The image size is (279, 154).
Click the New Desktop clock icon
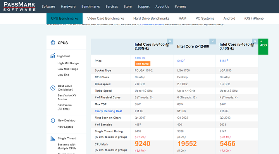(x=53, y=121)
